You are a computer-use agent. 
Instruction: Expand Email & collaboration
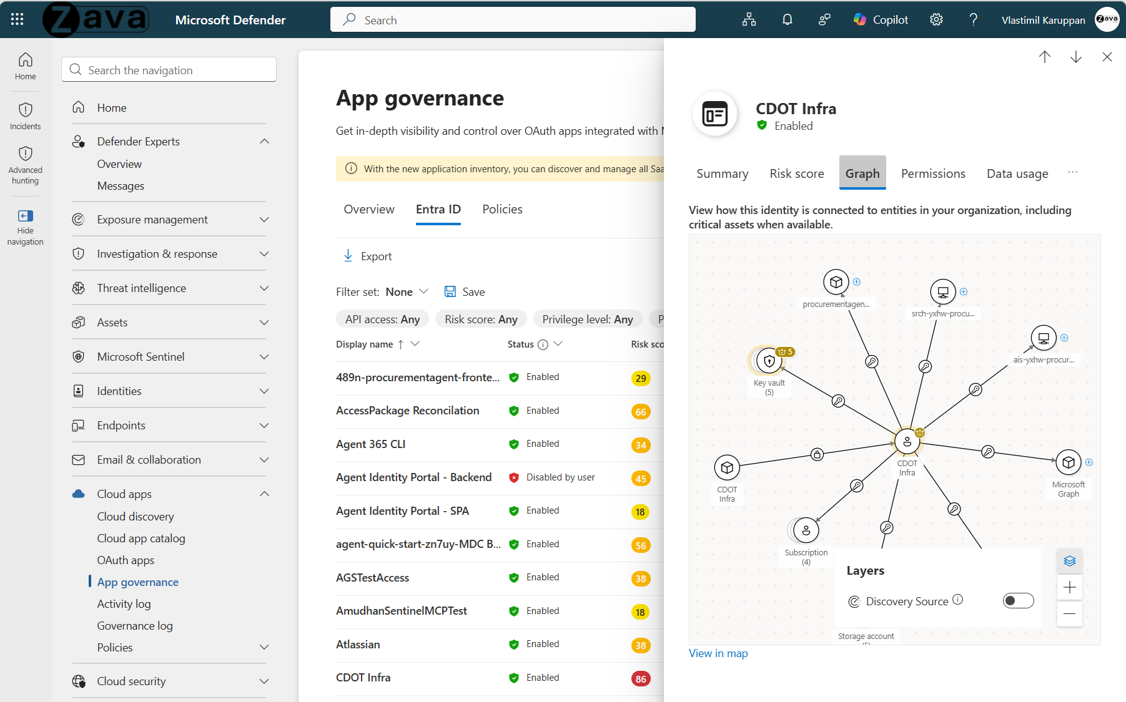[264, 460]
